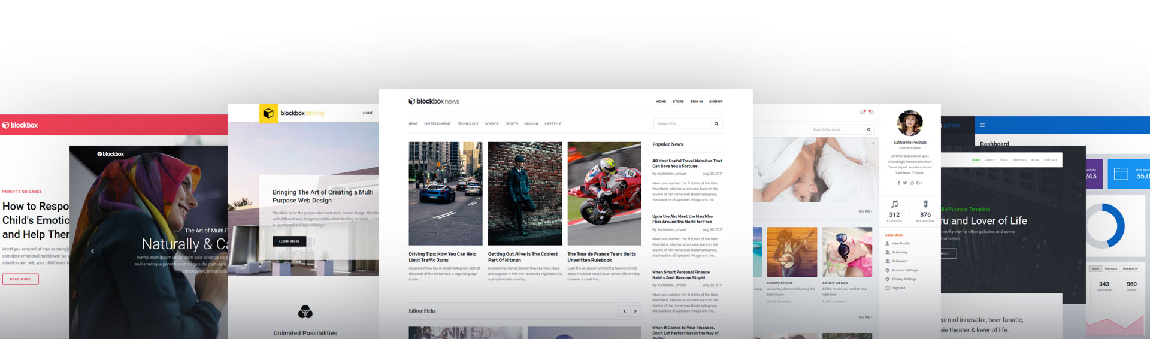Viewport: 1150px width, 339px height.
Task: Click the red-header blockbox logo
Action: [20, 125]
